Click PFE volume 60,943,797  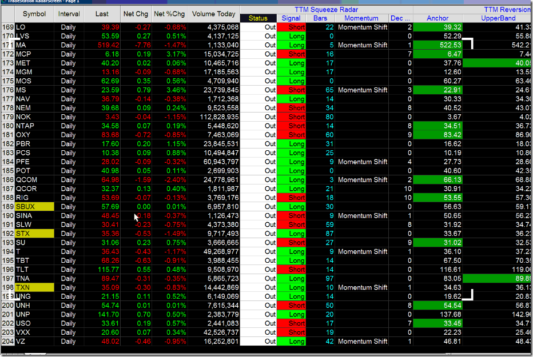pos(221,162)
